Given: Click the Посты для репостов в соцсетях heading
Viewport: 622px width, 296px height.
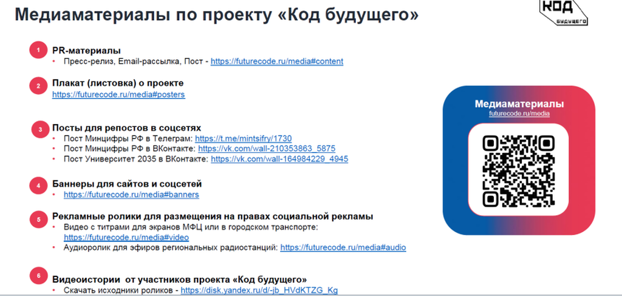Looking at the screenshot, I should coord(126,128).
